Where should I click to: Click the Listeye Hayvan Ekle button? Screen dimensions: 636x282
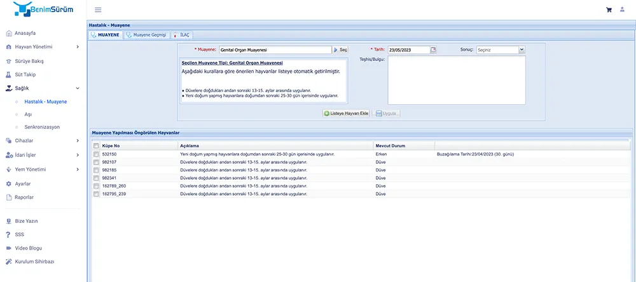(346, 113)
